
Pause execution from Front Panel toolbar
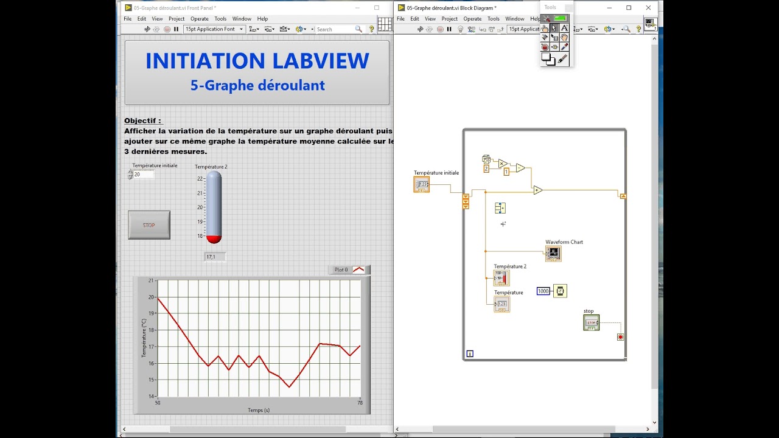[176, 29]
